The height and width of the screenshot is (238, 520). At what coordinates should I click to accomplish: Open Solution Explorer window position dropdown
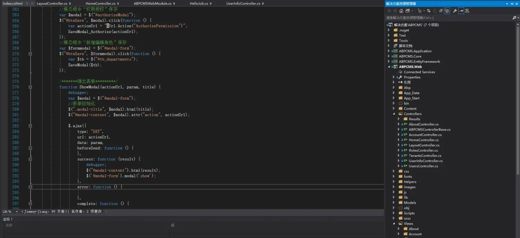point(507,3)
